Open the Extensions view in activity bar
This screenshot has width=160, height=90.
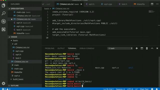pos(3,29)
